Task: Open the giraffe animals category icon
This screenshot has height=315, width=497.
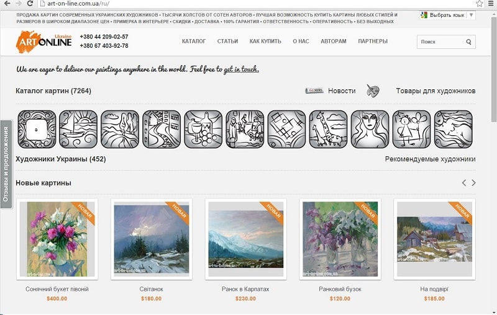Action: point(328,129)
